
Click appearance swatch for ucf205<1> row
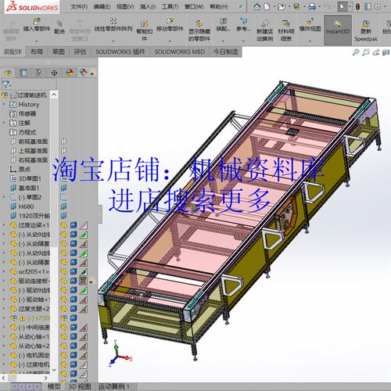pos(84,271)
